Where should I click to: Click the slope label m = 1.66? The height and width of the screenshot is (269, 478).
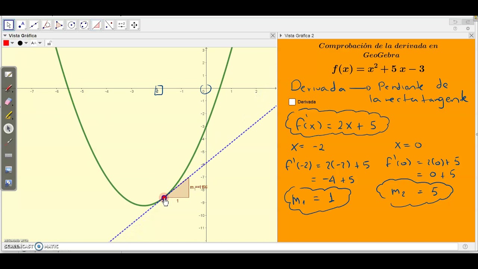pos(198,187)
